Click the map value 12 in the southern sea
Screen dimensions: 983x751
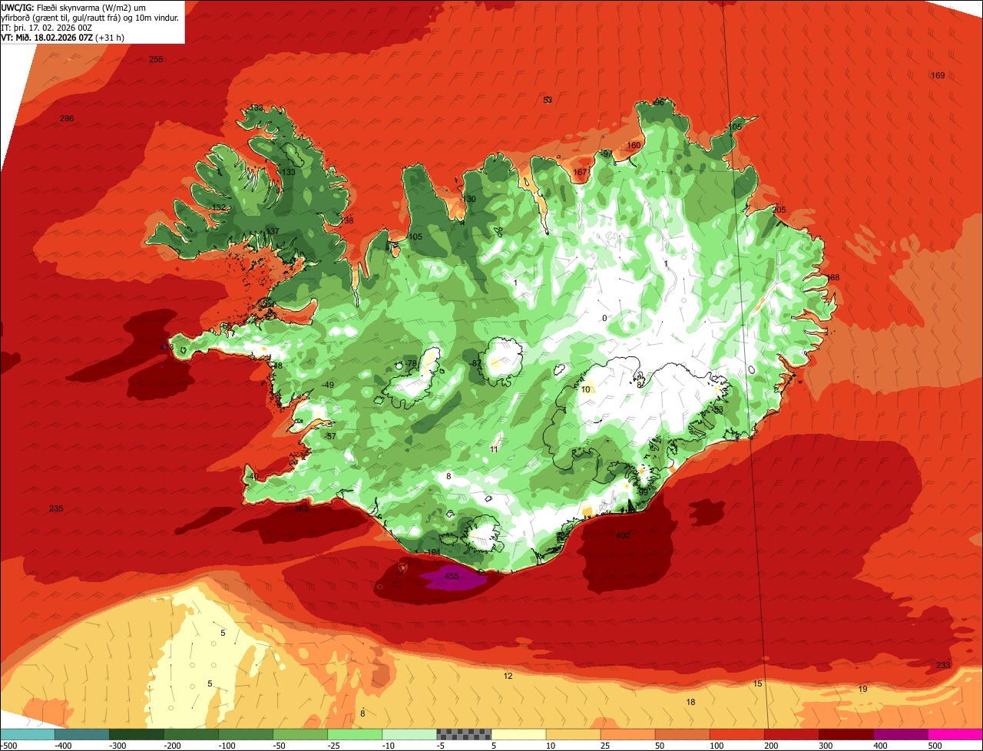pyautogui.click(x=508, y=676)
